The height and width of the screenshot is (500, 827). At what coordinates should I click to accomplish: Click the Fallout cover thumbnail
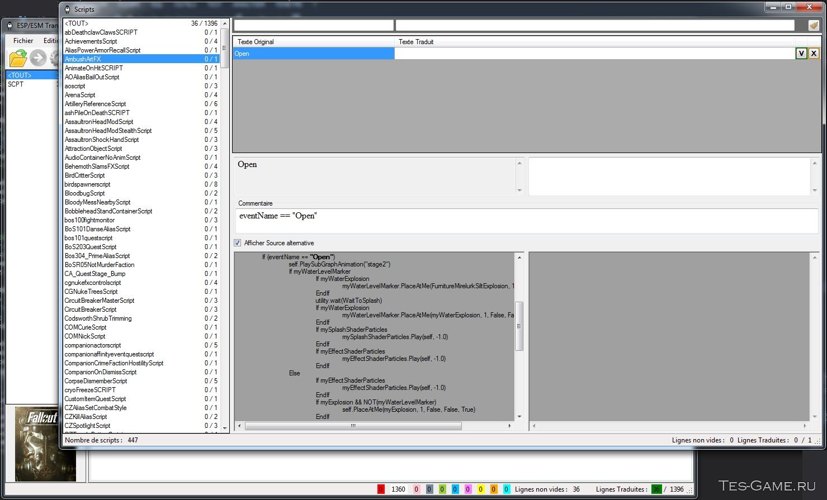click(x=44, y=444)
